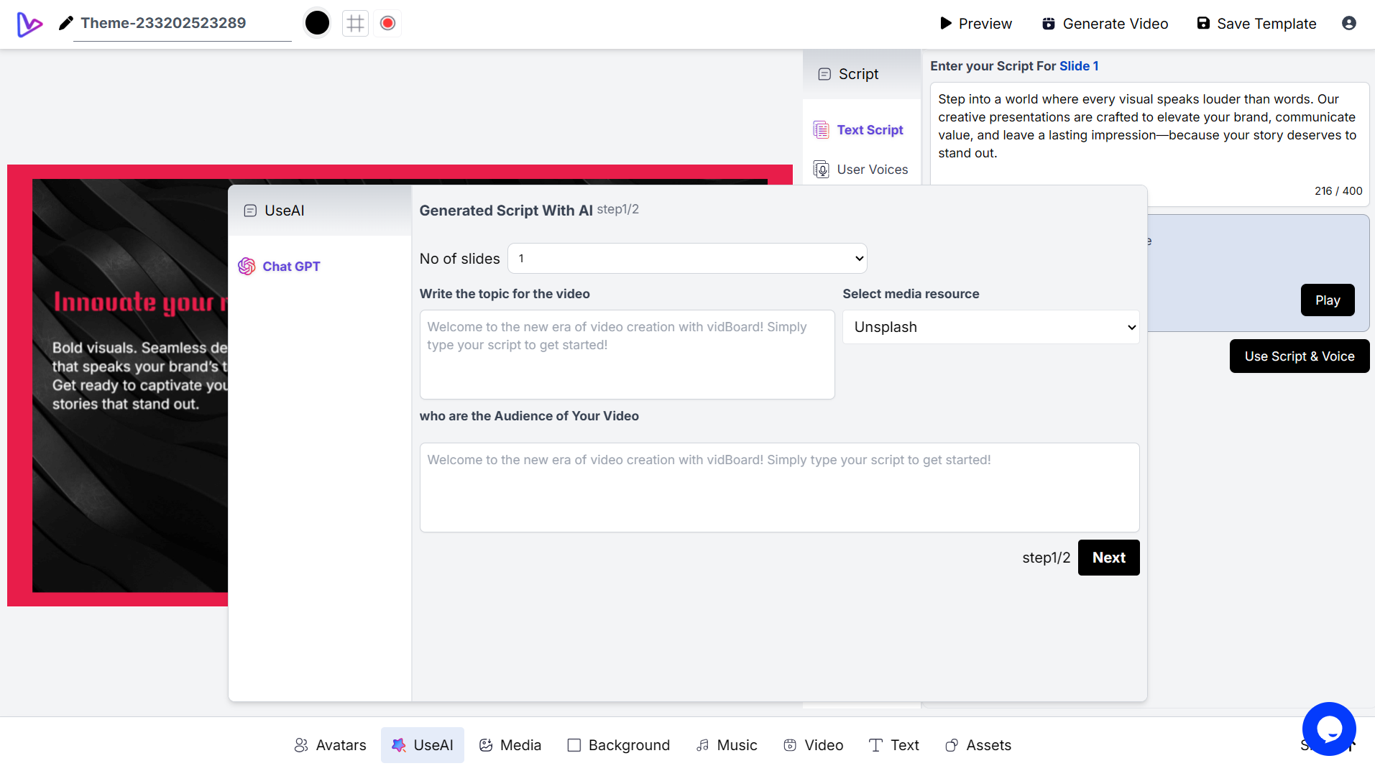The width and height of the screenshot is (1375, 771).
Task: Change media resource from Unsplash
Action: [990, 327]
